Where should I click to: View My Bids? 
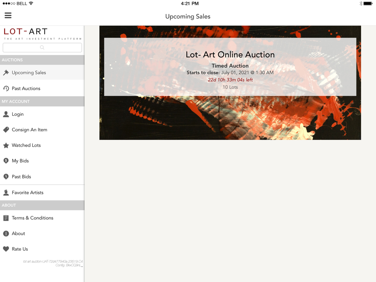pos(42,161)
